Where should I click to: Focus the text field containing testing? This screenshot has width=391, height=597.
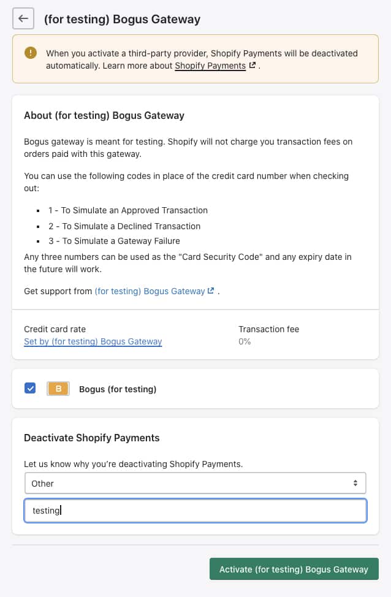coord(195,511)
